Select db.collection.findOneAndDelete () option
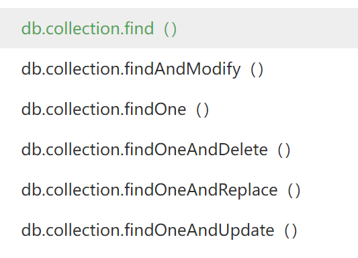 [179, 150]
